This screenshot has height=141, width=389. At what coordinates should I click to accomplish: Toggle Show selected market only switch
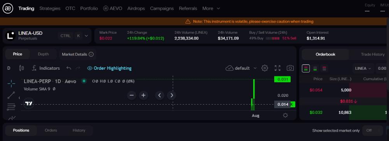[373, 131]
